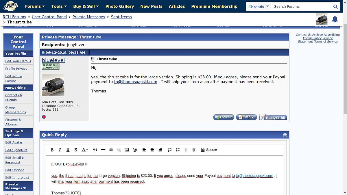This screenshot has height=195, width=347.
Task: Insert a link using the link icon
Action: [111, 150]
